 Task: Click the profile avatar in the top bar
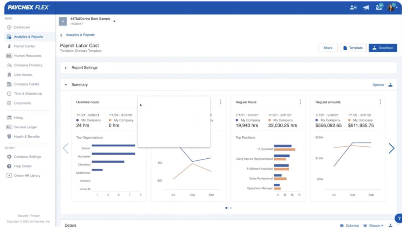390,7
